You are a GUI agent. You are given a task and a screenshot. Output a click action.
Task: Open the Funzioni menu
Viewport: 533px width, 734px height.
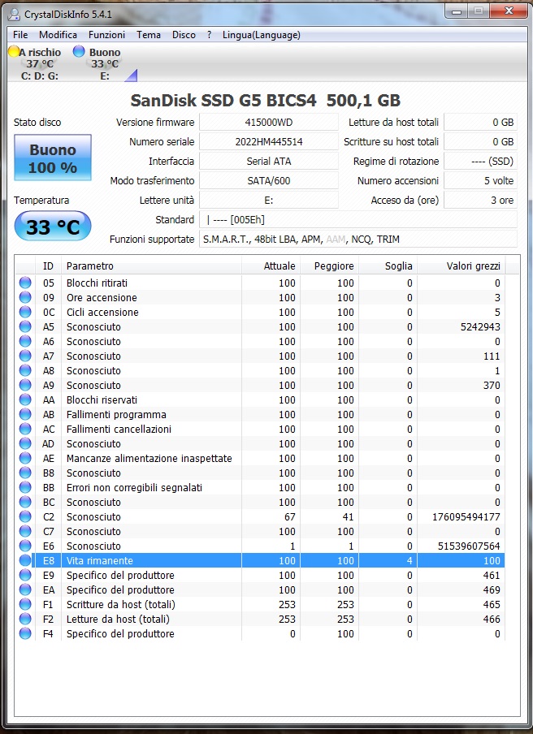[106, 35]
